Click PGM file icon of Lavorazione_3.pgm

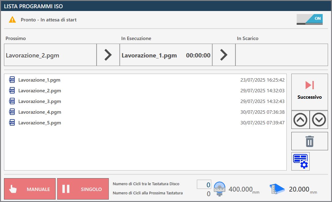click(x=12, y=101)
